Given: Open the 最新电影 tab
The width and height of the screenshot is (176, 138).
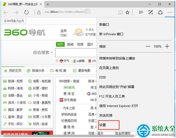Looking at the screenshot, I should [x=82, y=71].
